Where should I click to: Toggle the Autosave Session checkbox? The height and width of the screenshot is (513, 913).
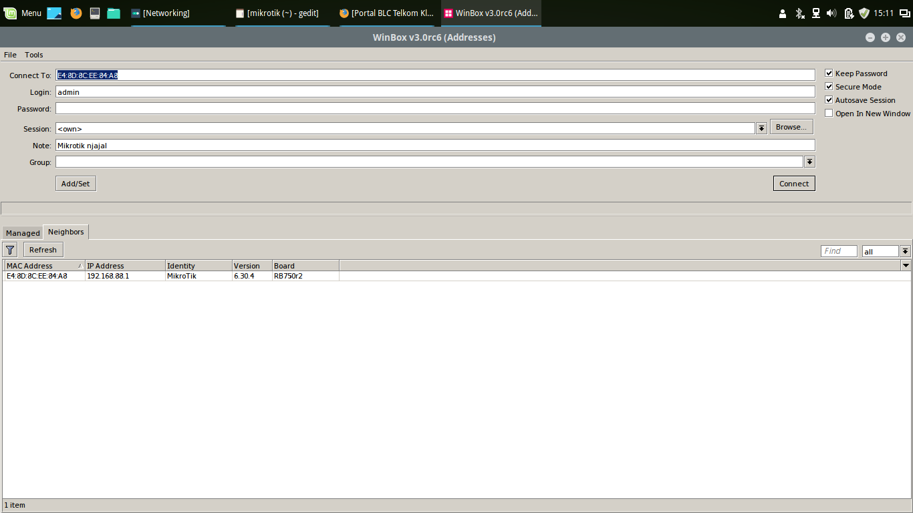pyautogui.click(x=829, y=100)
